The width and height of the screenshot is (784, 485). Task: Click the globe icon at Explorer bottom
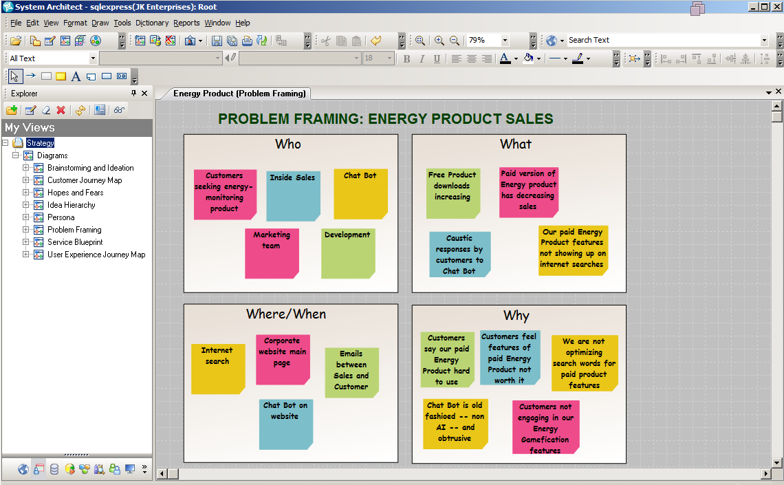click(23, 469)
